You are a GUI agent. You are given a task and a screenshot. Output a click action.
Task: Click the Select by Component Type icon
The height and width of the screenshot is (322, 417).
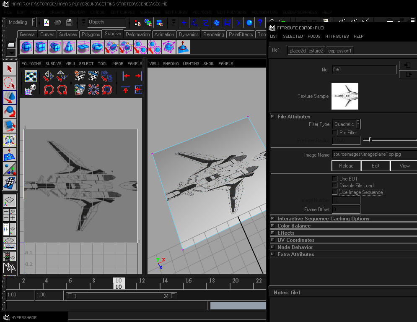coord(159,23)
